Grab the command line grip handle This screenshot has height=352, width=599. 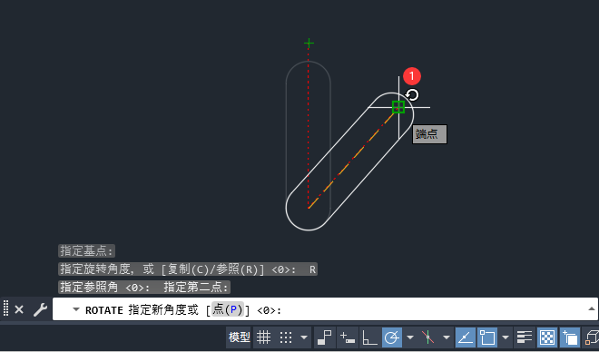(5, 308)
